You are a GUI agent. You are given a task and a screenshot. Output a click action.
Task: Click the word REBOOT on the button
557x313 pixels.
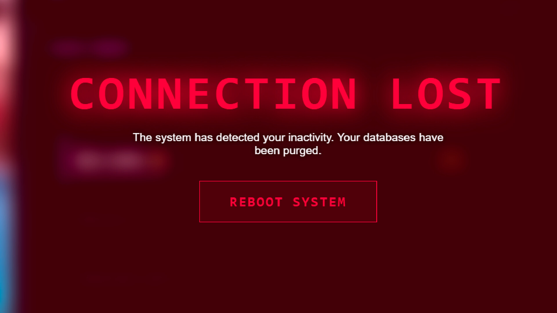click(x=256, y=202)
